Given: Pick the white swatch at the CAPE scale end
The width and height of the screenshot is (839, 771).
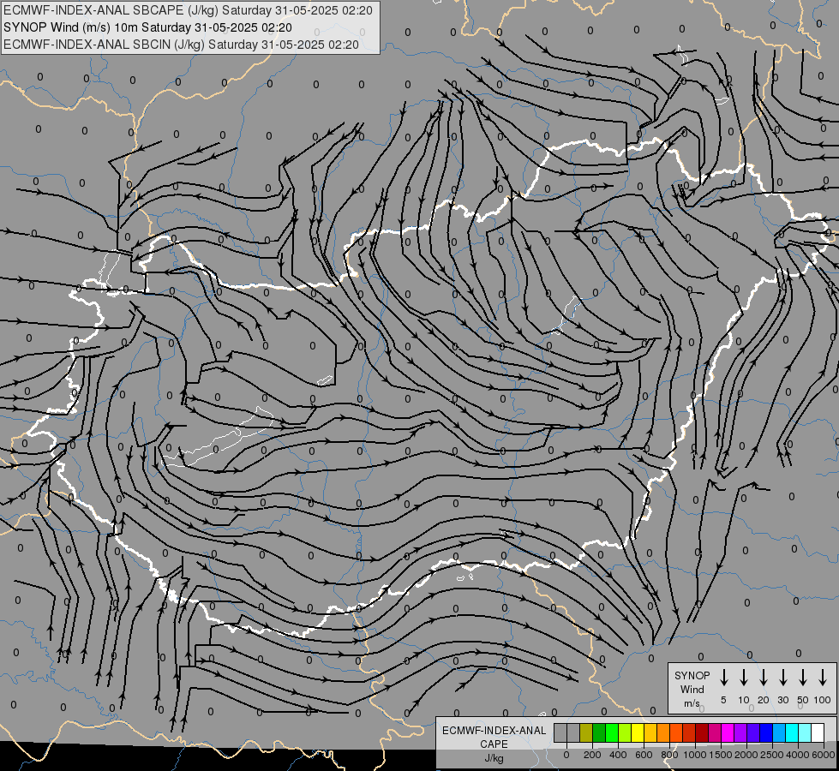Looking at the screenshot, I should pos(818,732).
